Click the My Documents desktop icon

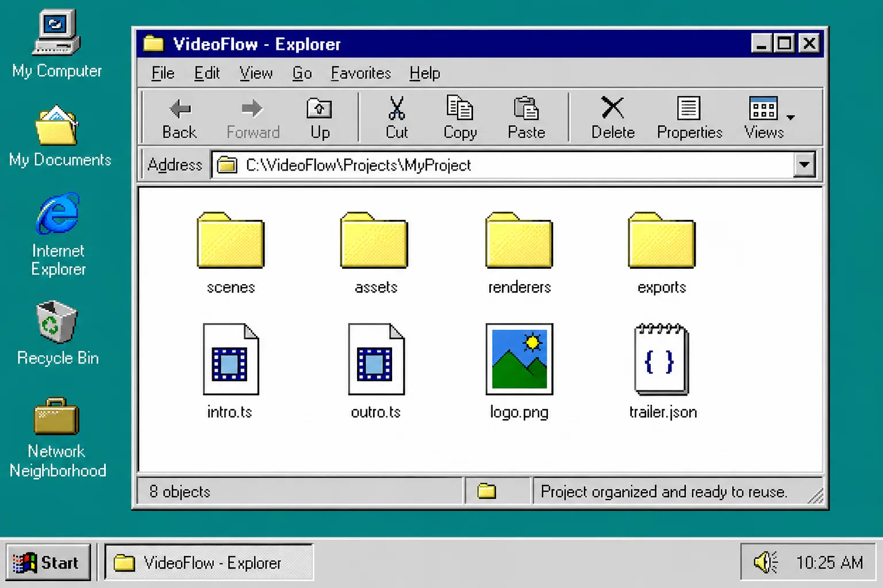coord(60,136)
